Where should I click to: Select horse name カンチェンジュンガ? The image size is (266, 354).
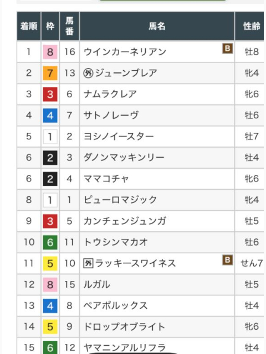[x=125, y=221]
